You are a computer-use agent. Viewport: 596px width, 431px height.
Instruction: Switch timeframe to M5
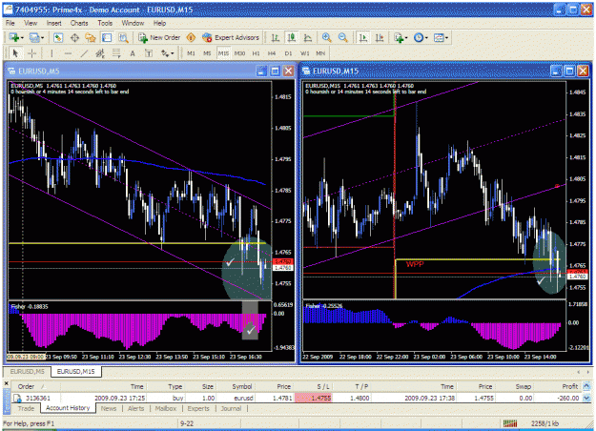(x=207, y=53)
